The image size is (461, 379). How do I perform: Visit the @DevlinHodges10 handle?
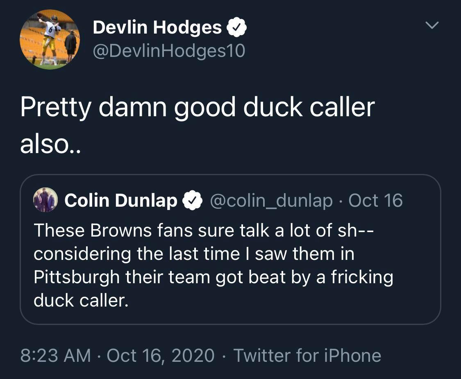(169, 51)
